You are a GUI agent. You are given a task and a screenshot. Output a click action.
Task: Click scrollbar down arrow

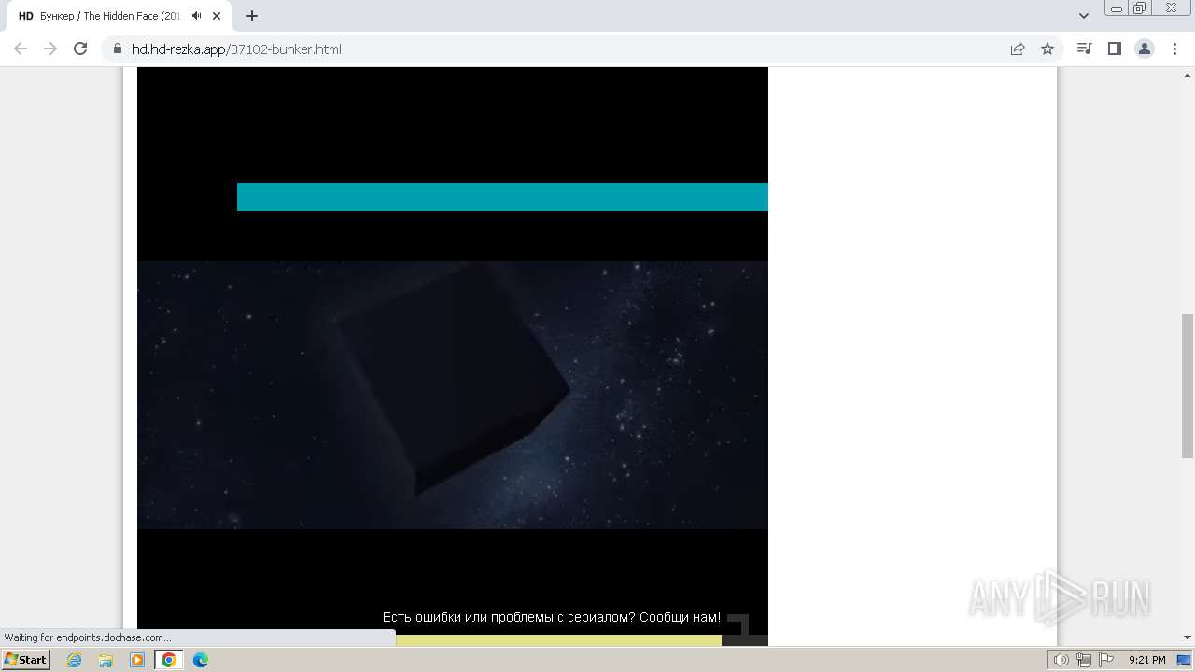pyautogui.click(x=1188, y=637)
